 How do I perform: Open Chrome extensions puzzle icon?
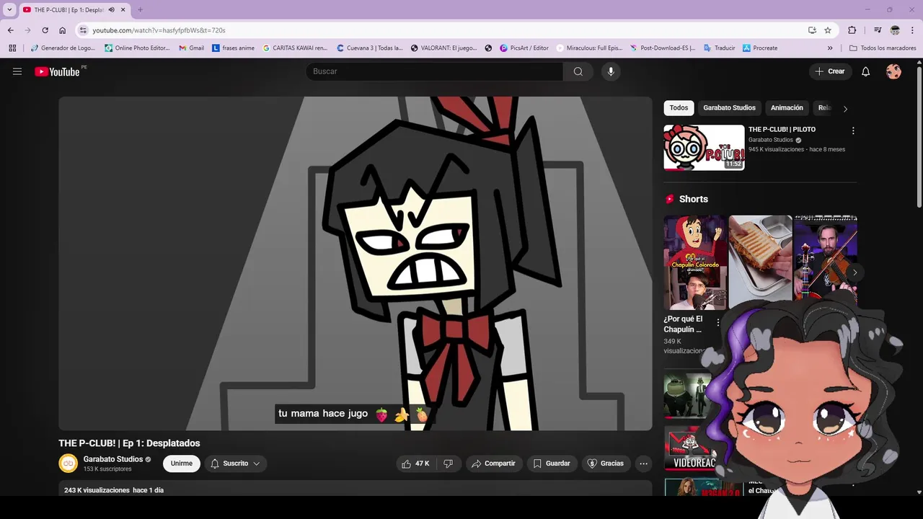coord(852,30)
